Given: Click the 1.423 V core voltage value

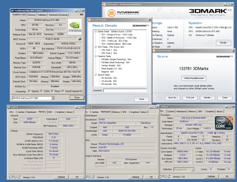Looking at the screenshot, I should click(207, 128).
